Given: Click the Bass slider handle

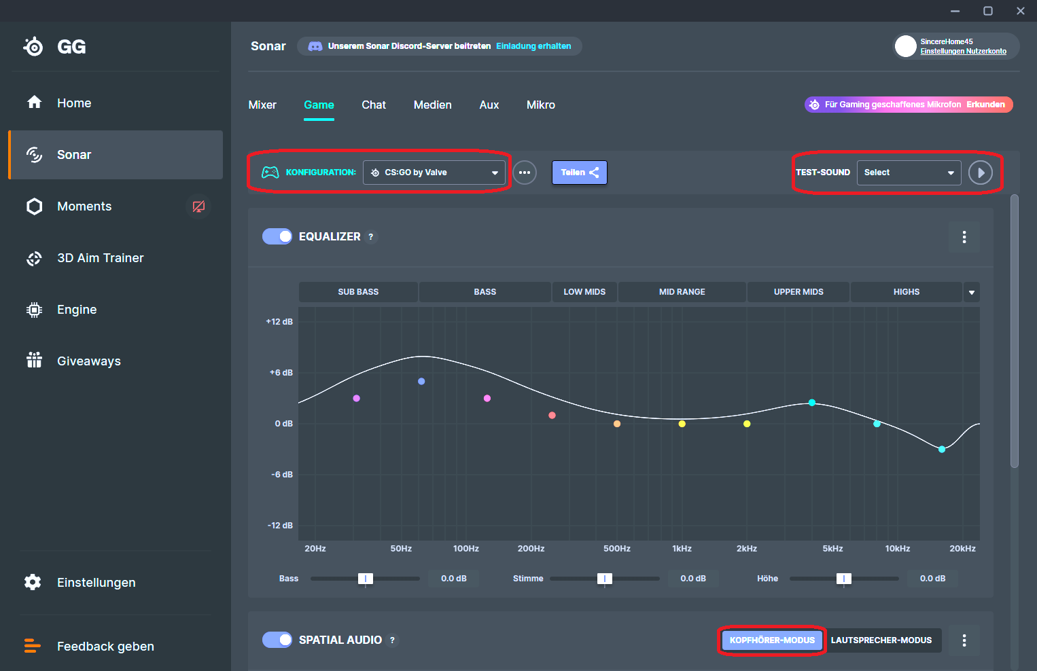Looking at the screenshot, I should point(366,579).
